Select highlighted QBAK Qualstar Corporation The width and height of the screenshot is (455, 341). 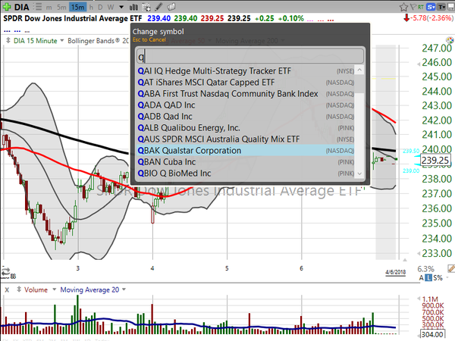245,151
